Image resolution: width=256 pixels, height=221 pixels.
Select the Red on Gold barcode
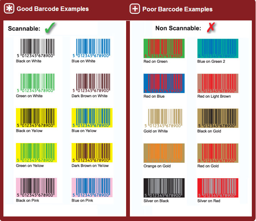tap(218, 153)
